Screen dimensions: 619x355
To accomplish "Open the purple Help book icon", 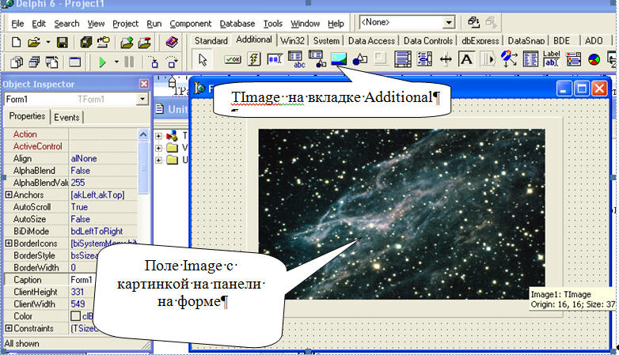I will pos(172,42).
